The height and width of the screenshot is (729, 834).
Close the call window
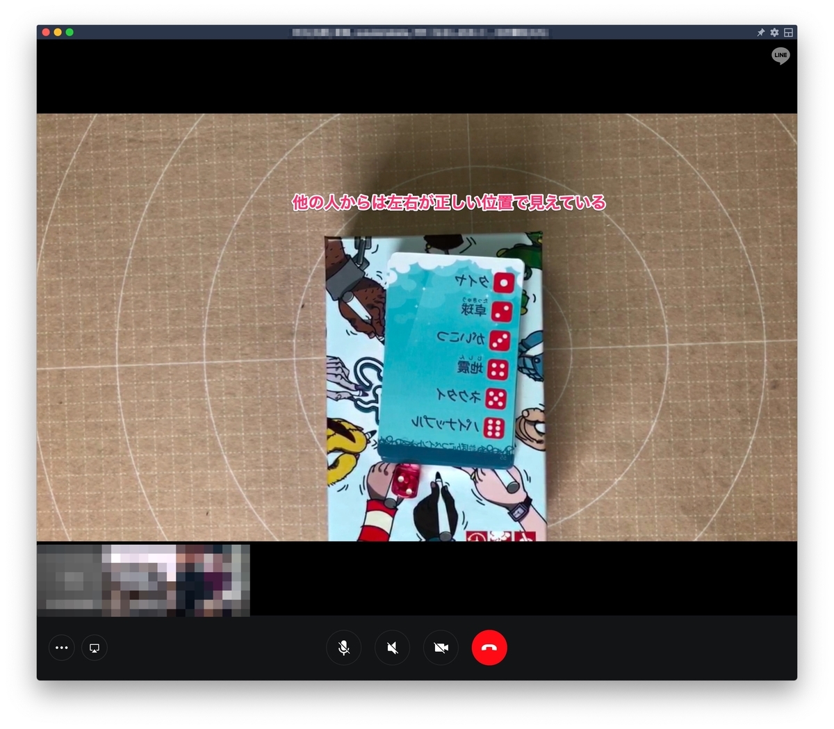click(x=46, y=32)
